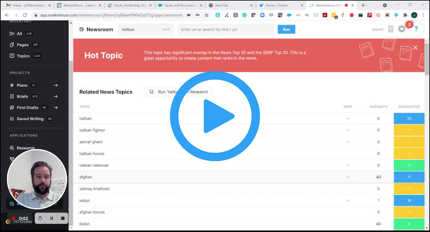Select the afghan forces topic row

coord(249,212)
